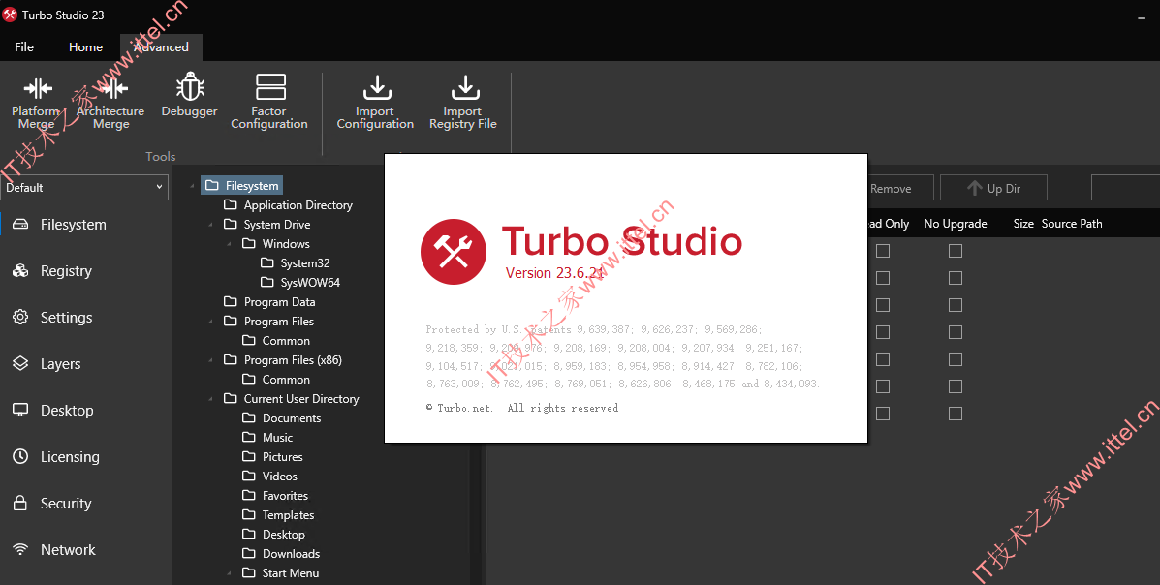Click the folder icon beside Pictures
The image size is (1160, 585).
pos(249,455)
